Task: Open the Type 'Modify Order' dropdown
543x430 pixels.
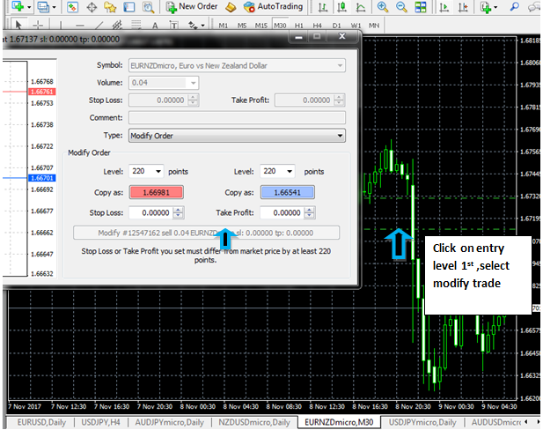Action: (x=236, y=136)
